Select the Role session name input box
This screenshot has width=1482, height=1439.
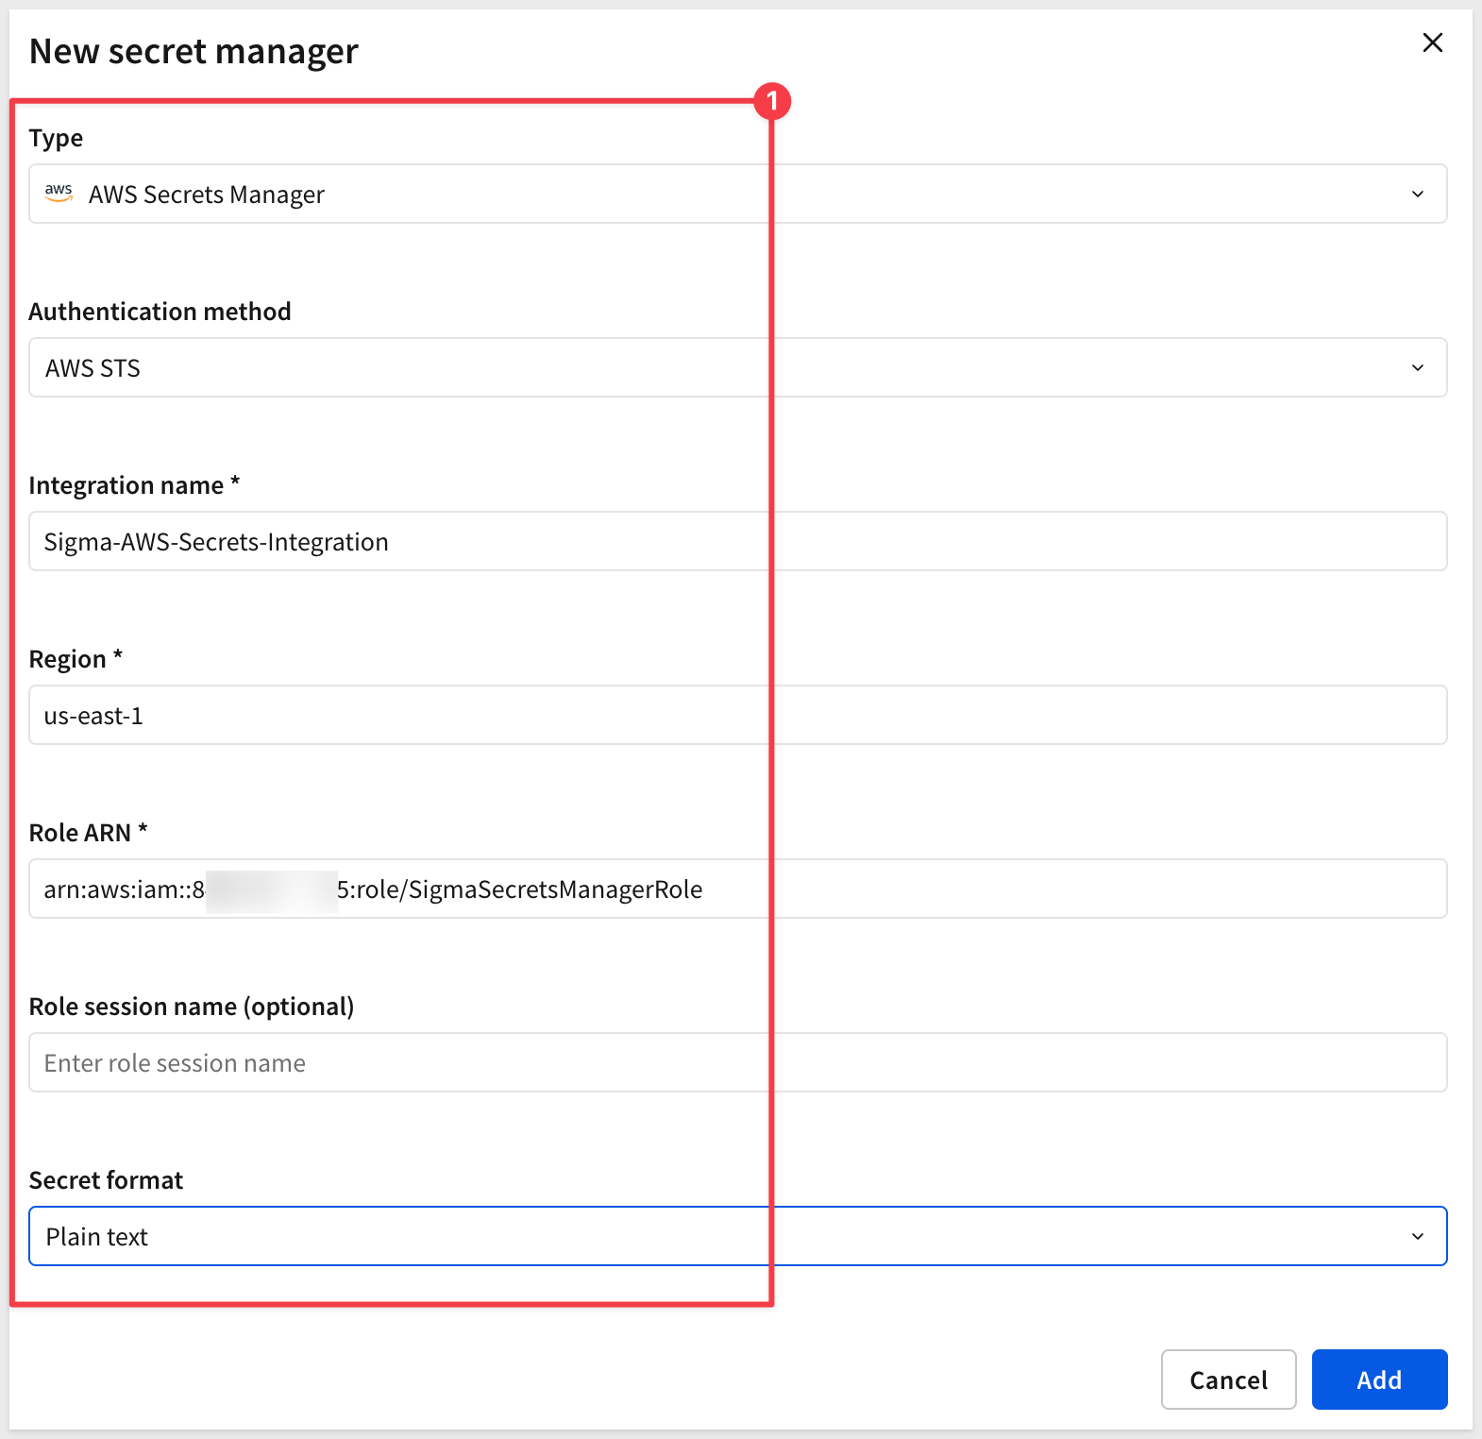coord(737,1062)
